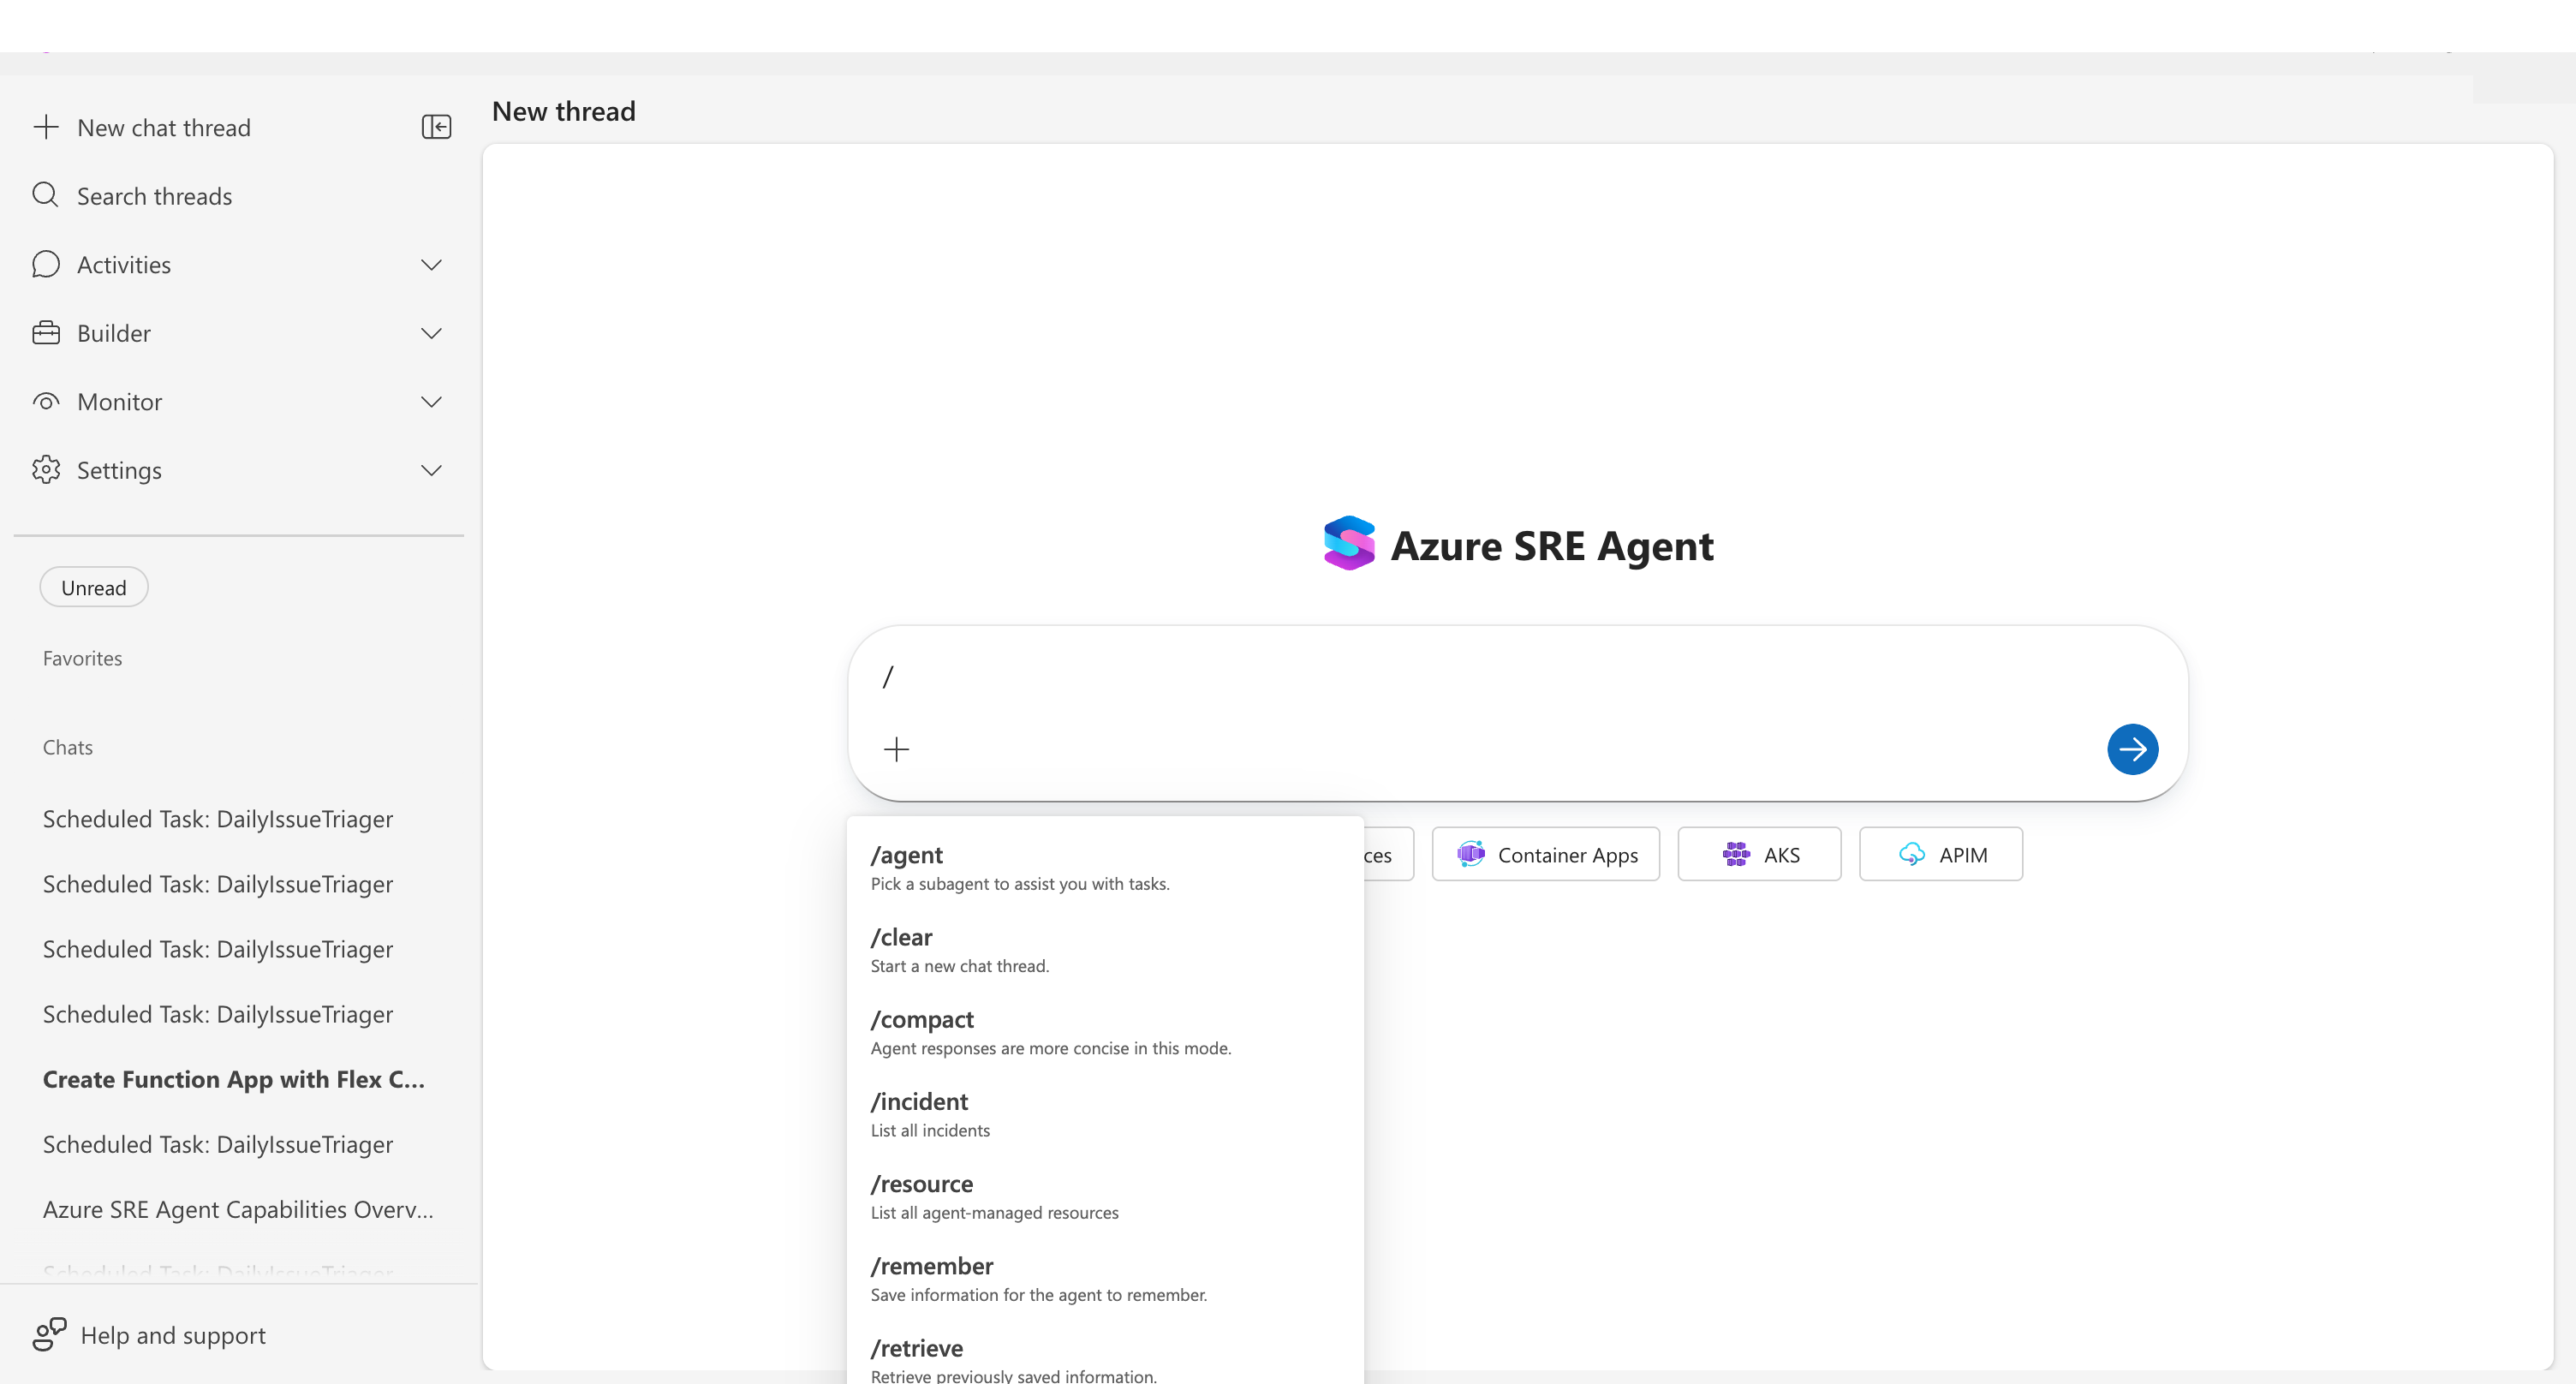Select the /incident command
Viewport: 2576px width, 1384px height.
coord(1105,1114)
